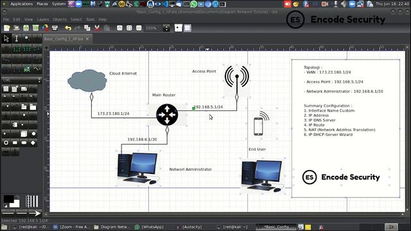The image size is (411, 231).
Task: Select the UML object box shape
Action: tap(24, 134)
